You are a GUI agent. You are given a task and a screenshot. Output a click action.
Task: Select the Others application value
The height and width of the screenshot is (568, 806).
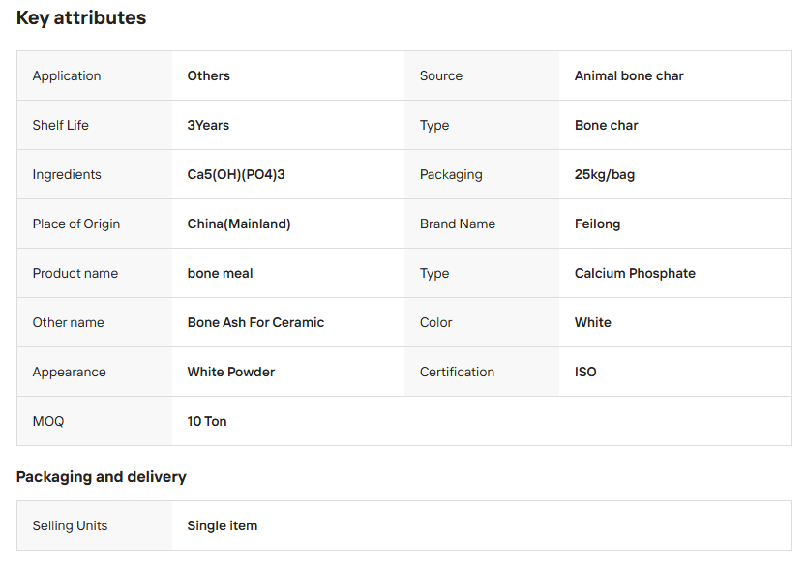(208, 75)
